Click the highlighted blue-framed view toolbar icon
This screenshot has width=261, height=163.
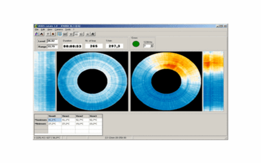pyautogui.click(x=60, y=34)
